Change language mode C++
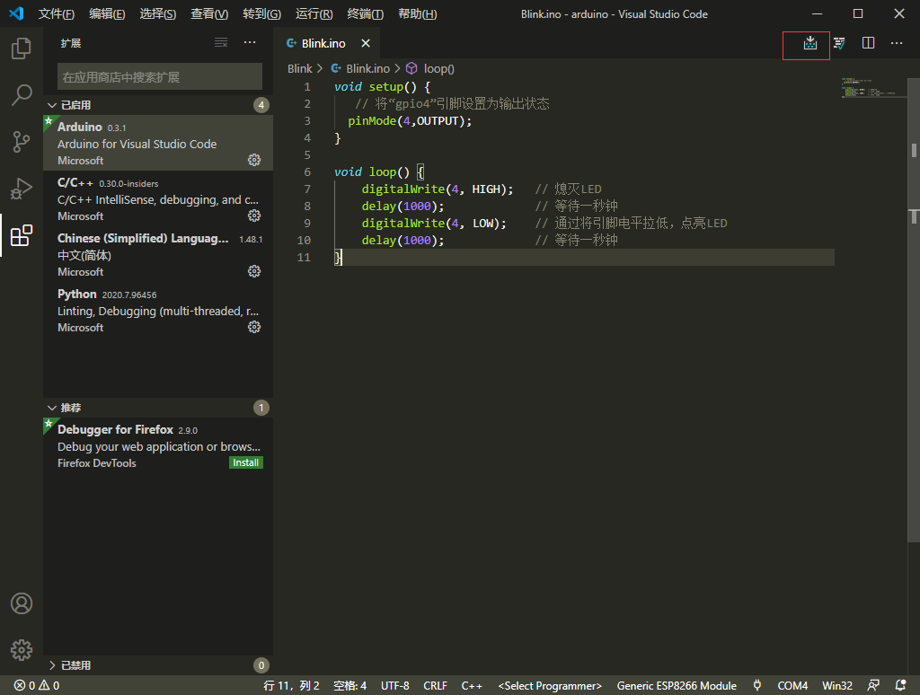The height and width of the screenshot is (695, 920). point(472,685)
